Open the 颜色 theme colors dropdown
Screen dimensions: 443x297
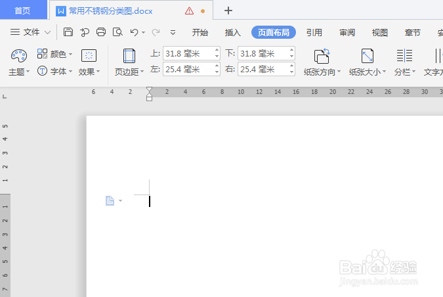coord(55,54)
